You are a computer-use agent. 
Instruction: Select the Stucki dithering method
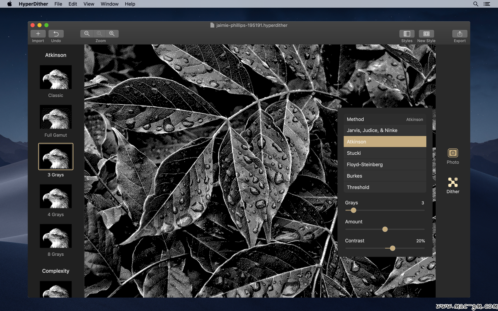pyautogui.click(x=385, y=153)
